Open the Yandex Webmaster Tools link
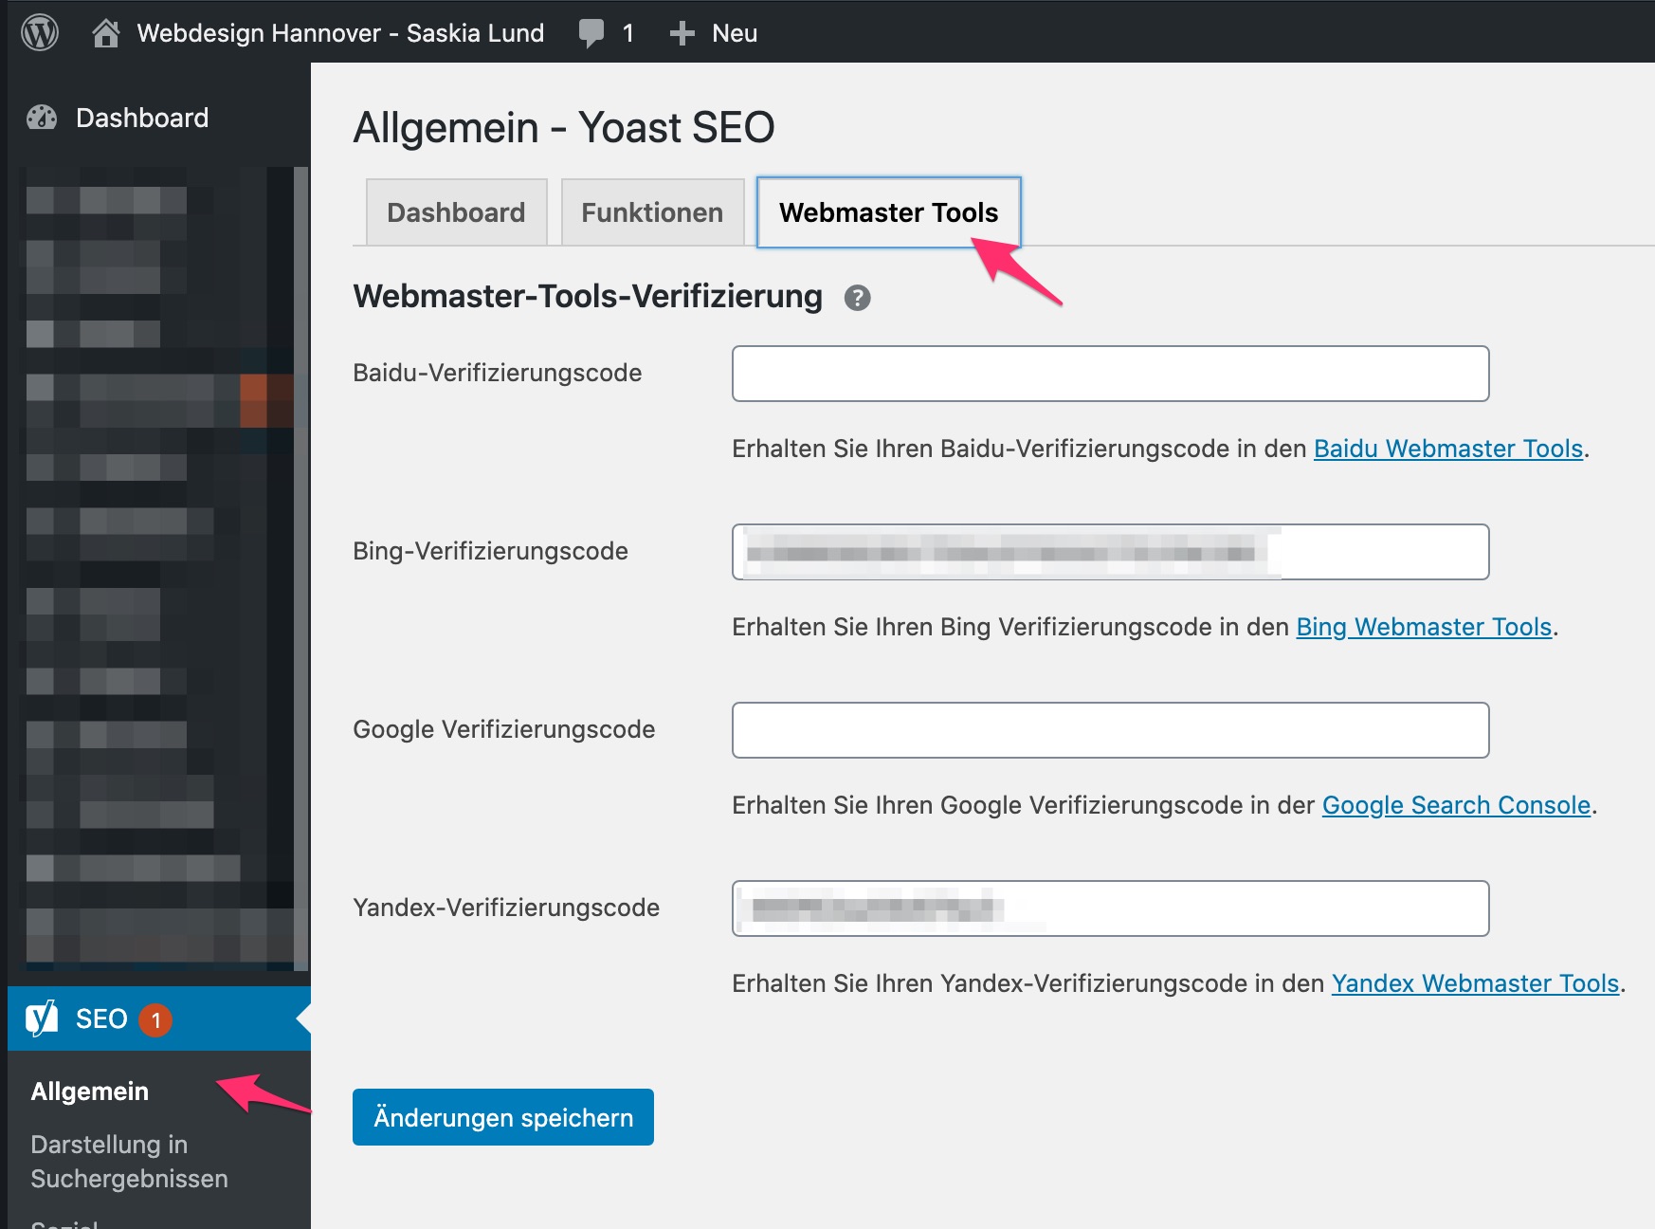The height and width of the screenshot is (1229, 1655). (x=1475, y=983)
